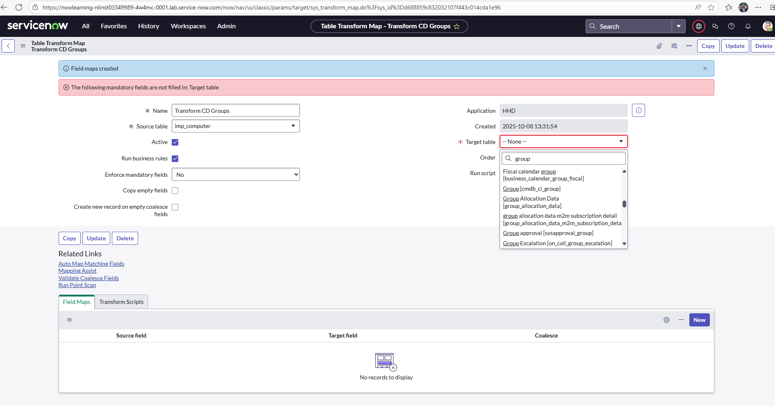Click the info icon next to Application field
775x406 pixels.
point(639,111)
